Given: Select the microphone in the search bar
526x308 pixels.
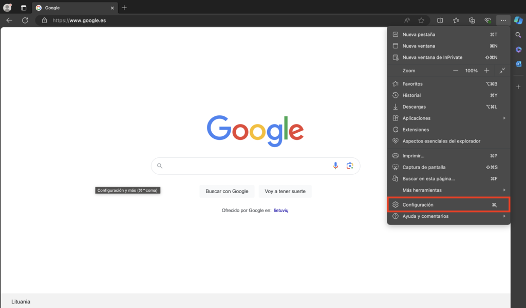Looking at the screenshot, I should point(335,166).
